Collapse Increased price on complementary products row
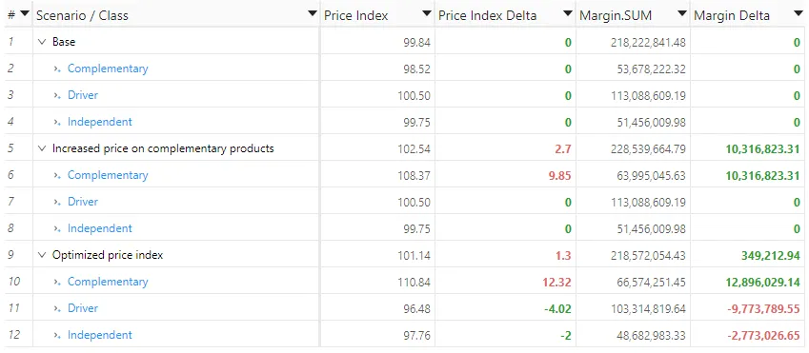 coord(42,148)
